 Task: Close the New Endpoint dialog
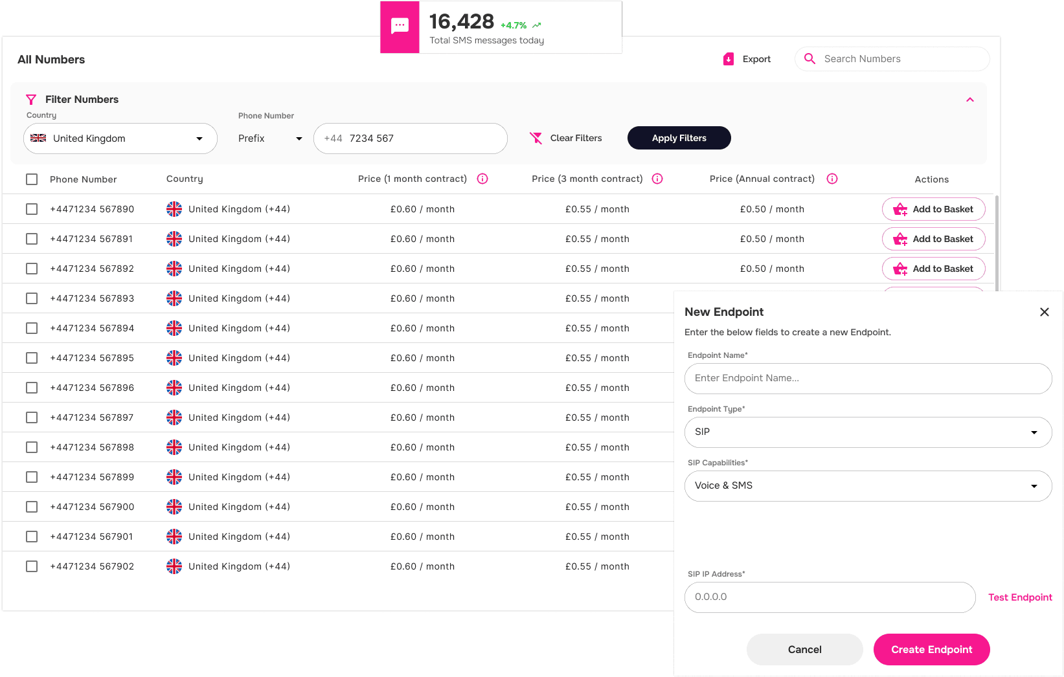pyautogui.click(x=1044, y=312)
